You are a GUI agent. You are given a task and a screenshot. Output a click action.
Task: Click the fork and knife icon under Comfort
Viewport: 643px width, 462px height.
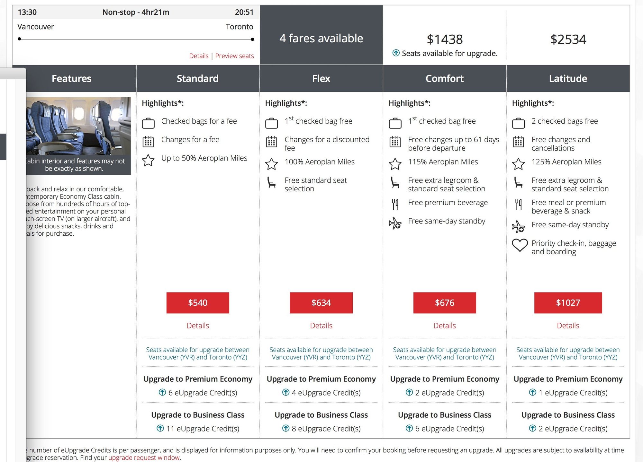tap(395, 204)
